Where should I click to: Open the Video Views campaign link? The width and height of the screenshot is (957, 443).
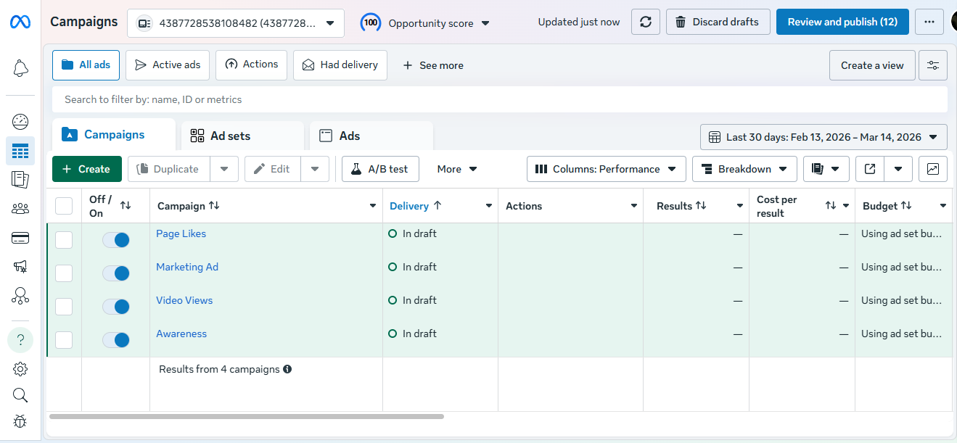click(184, 300)
